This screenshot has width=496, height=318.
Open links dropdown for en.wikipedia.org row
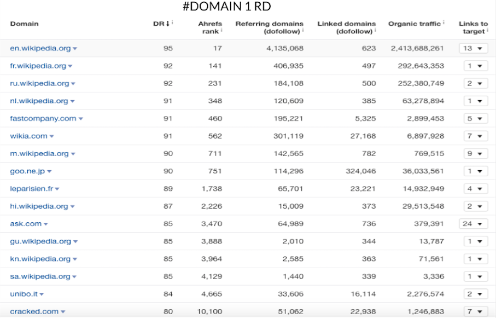[473, 49]
